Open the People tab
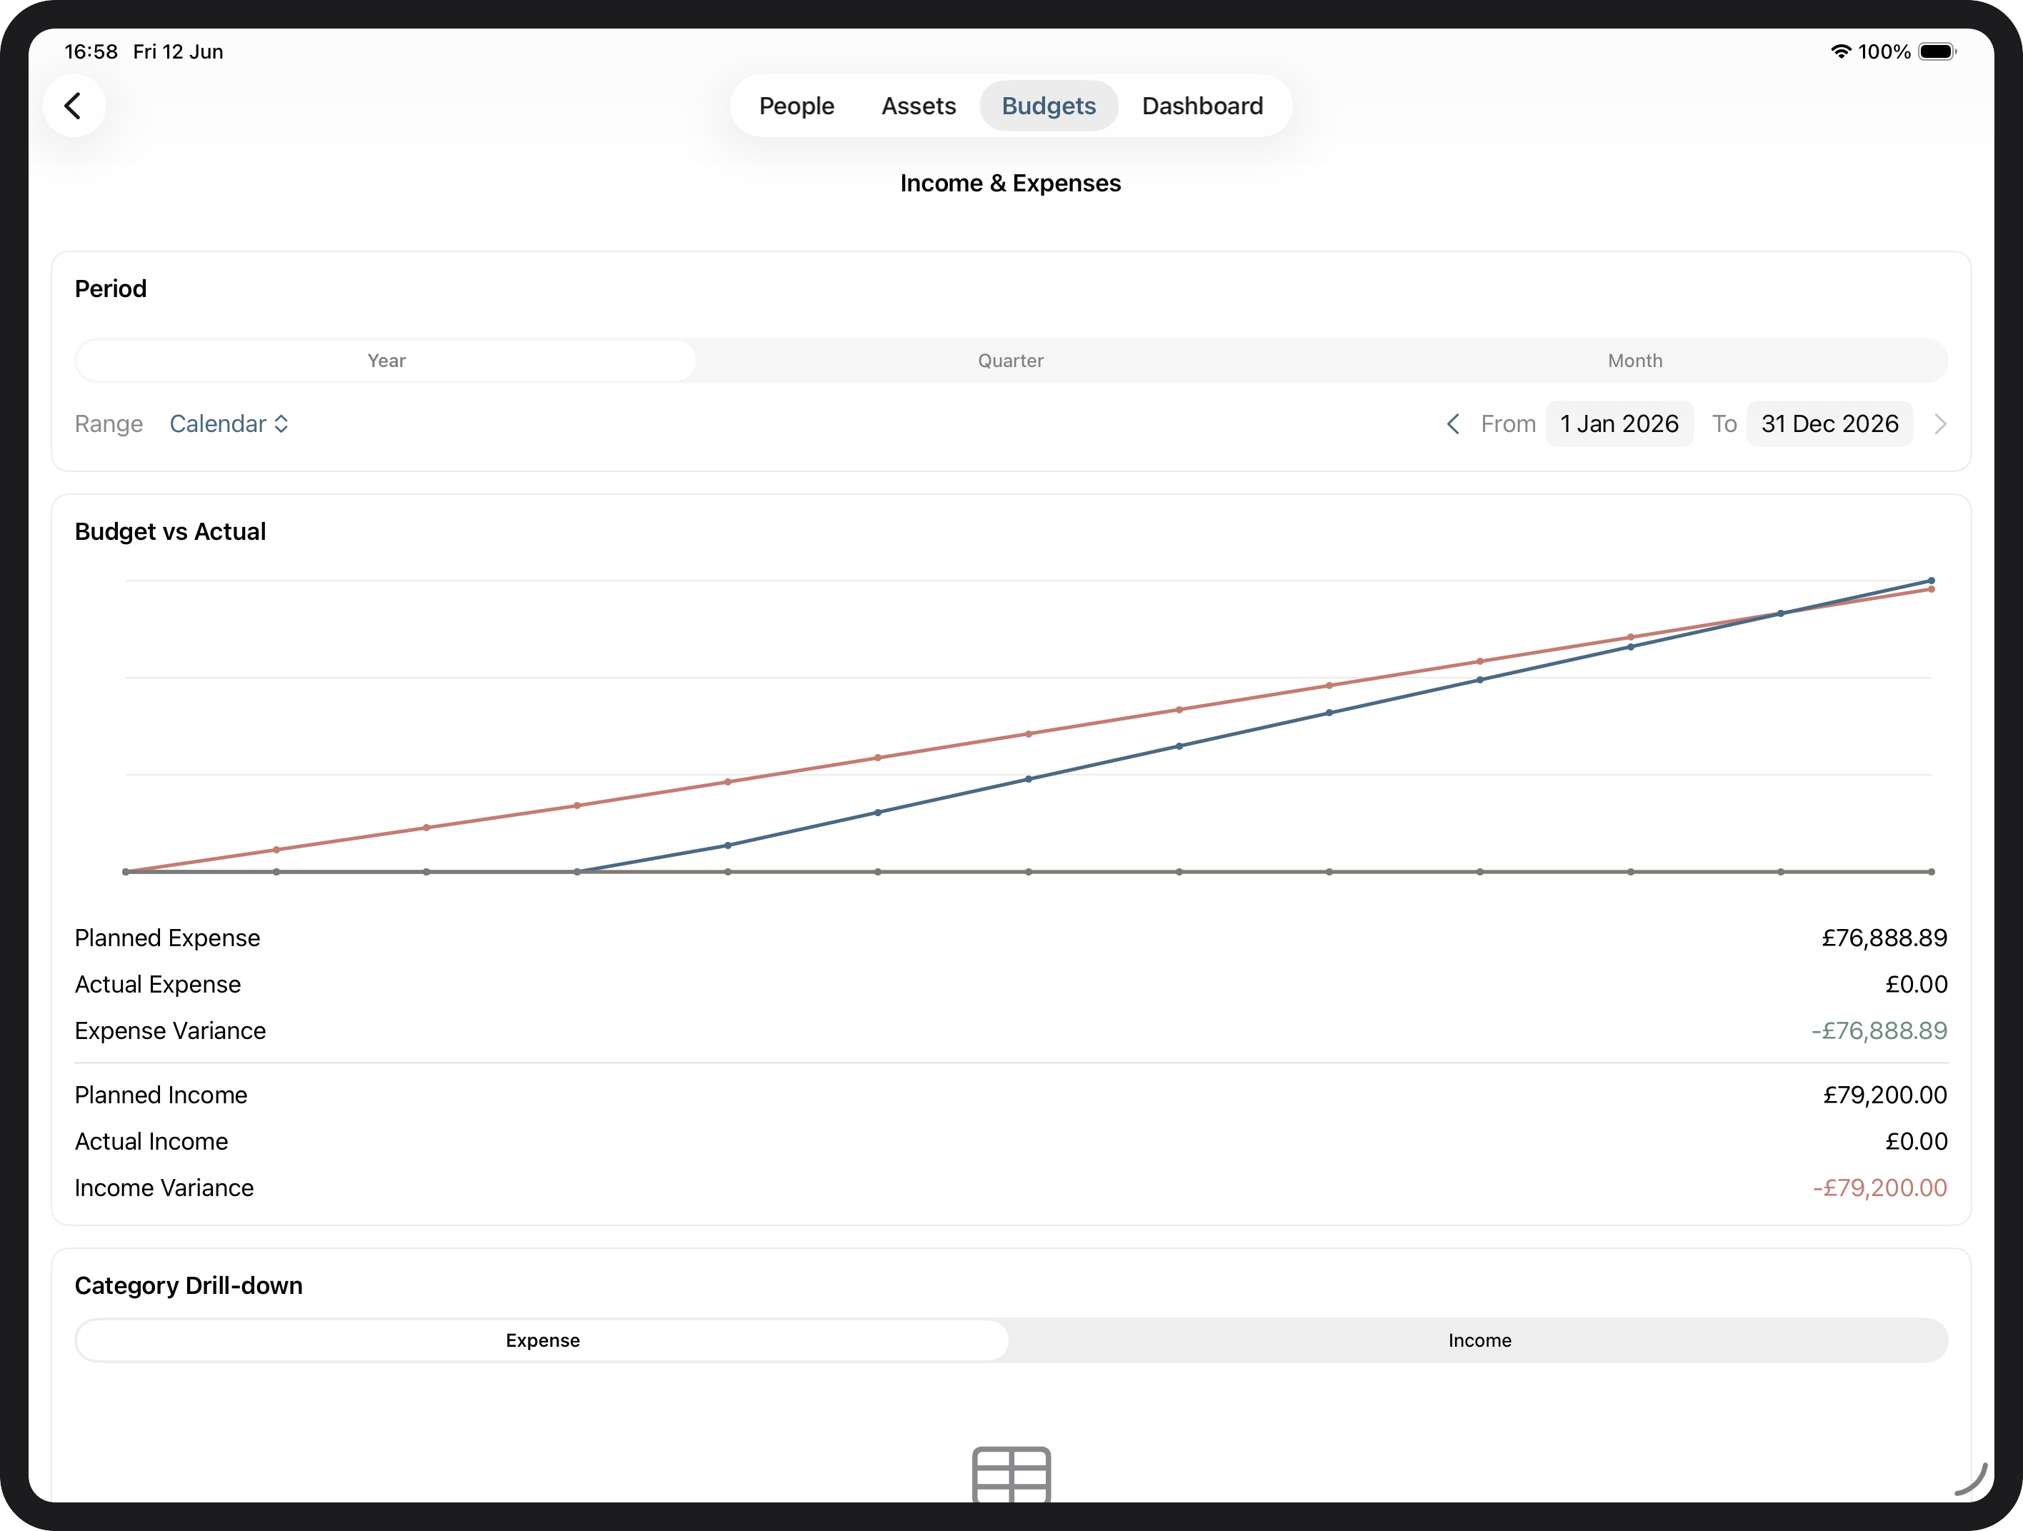The height and width of the screenshot is (1531, 2023). [796, 106]
